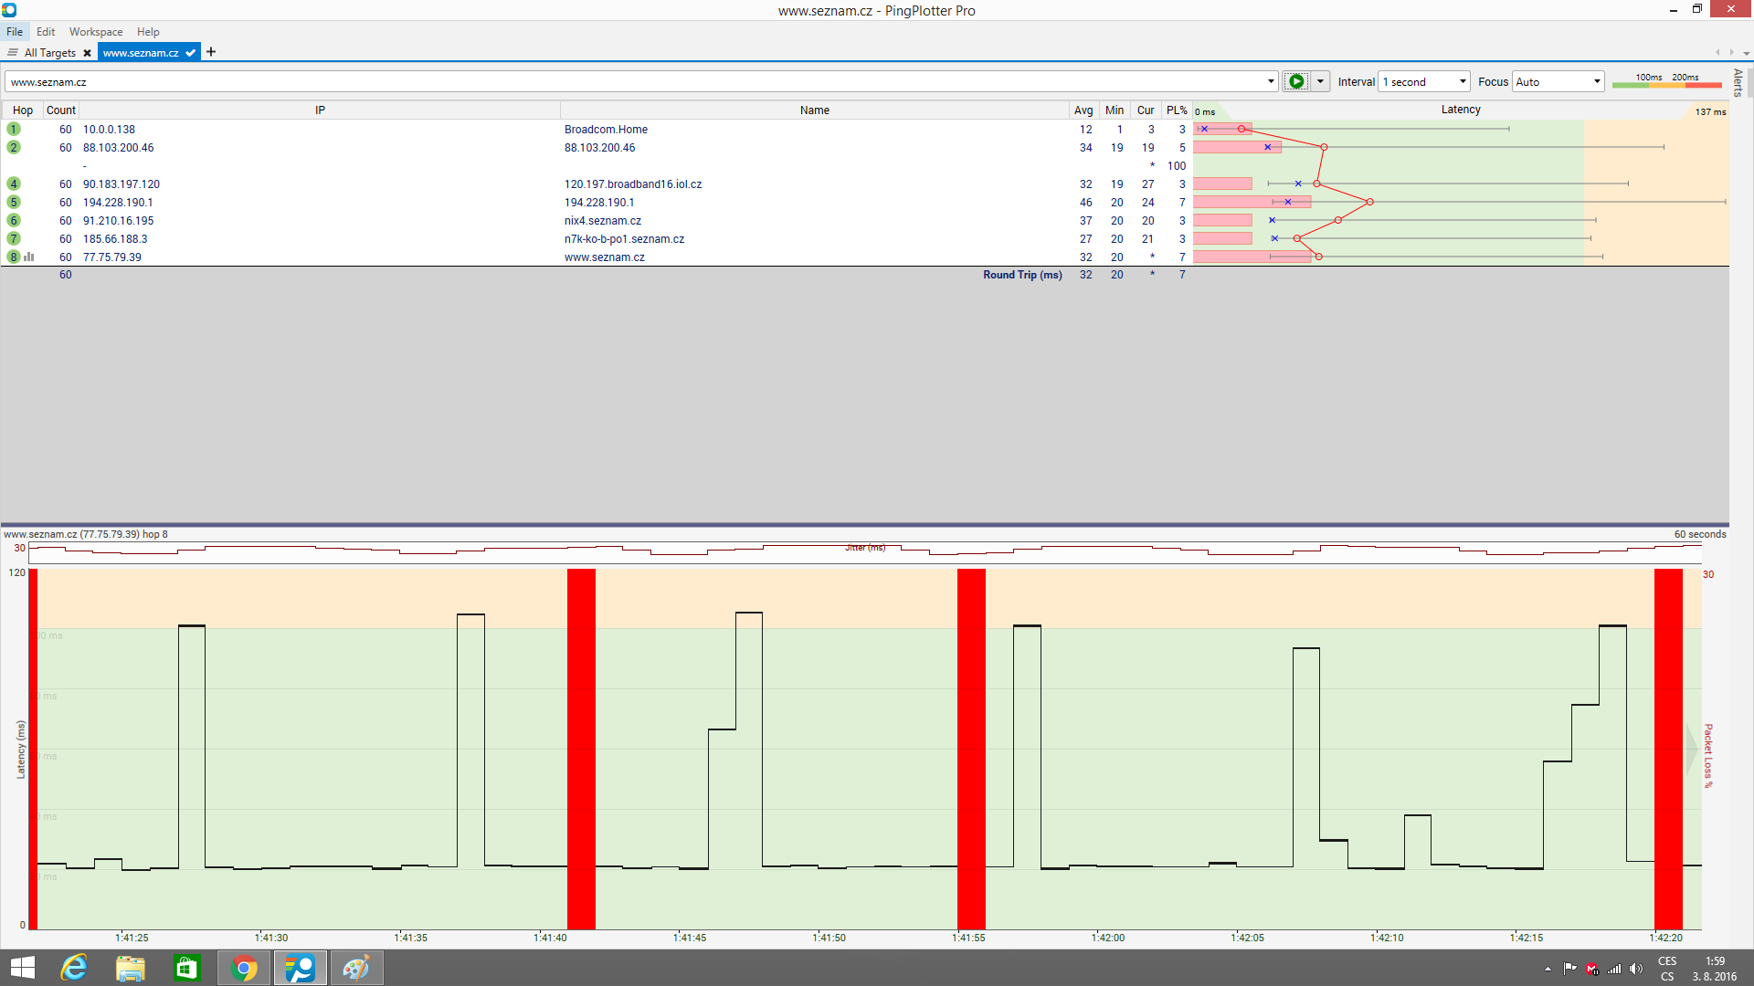Click the Windows Start button
Image resolution: width=1754 pixels, height=986 pixels.
(22, 968)
